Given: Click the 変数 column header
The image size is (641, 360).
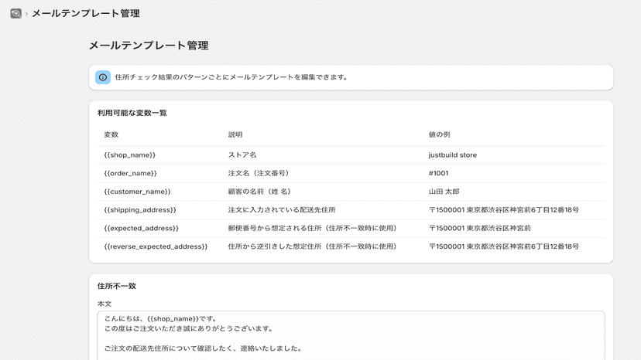Looking at the screenshot, I should click(111, 134).
